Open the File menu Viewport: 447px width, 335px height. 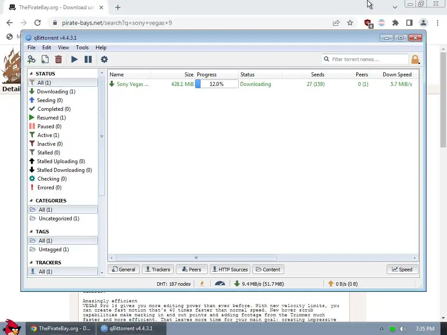(x=31, y=48)
